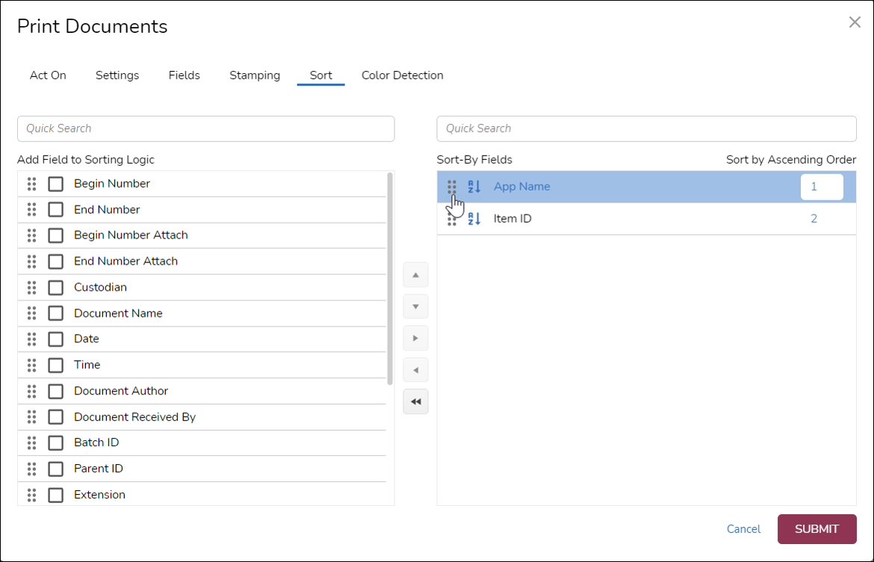Click the double-arrow to remove all sort fields
874x562 pixels.
[x=415, y=401]
